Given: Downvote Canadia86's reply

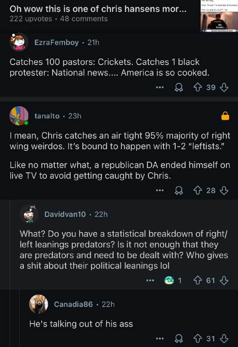Looking at the screenshot, I should click(224, 339).
